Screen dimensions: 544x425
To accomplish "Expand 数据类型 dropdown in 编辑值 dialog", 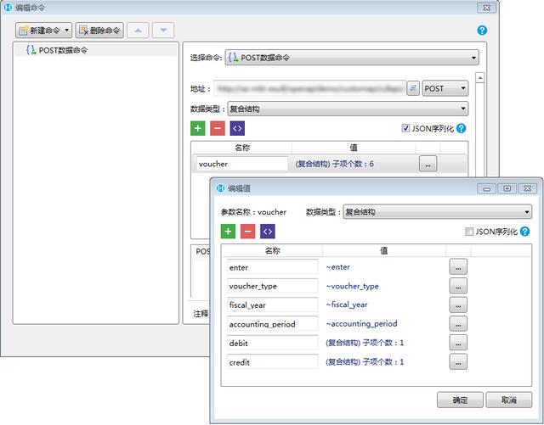I will click(x=437, y=211).
